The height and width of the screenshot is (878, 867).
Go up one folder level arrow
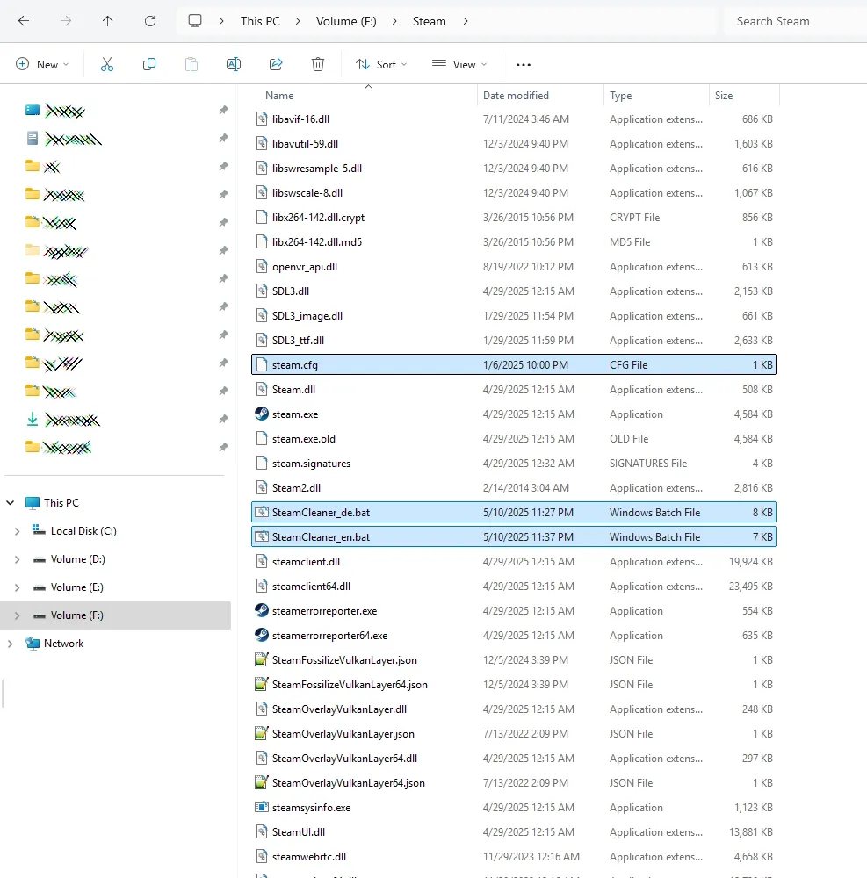pos(107,21)
